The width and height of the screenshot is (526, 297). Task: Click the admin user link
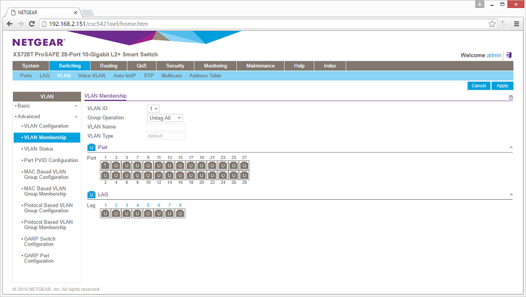pyautogui.click(x=494, y=55)
